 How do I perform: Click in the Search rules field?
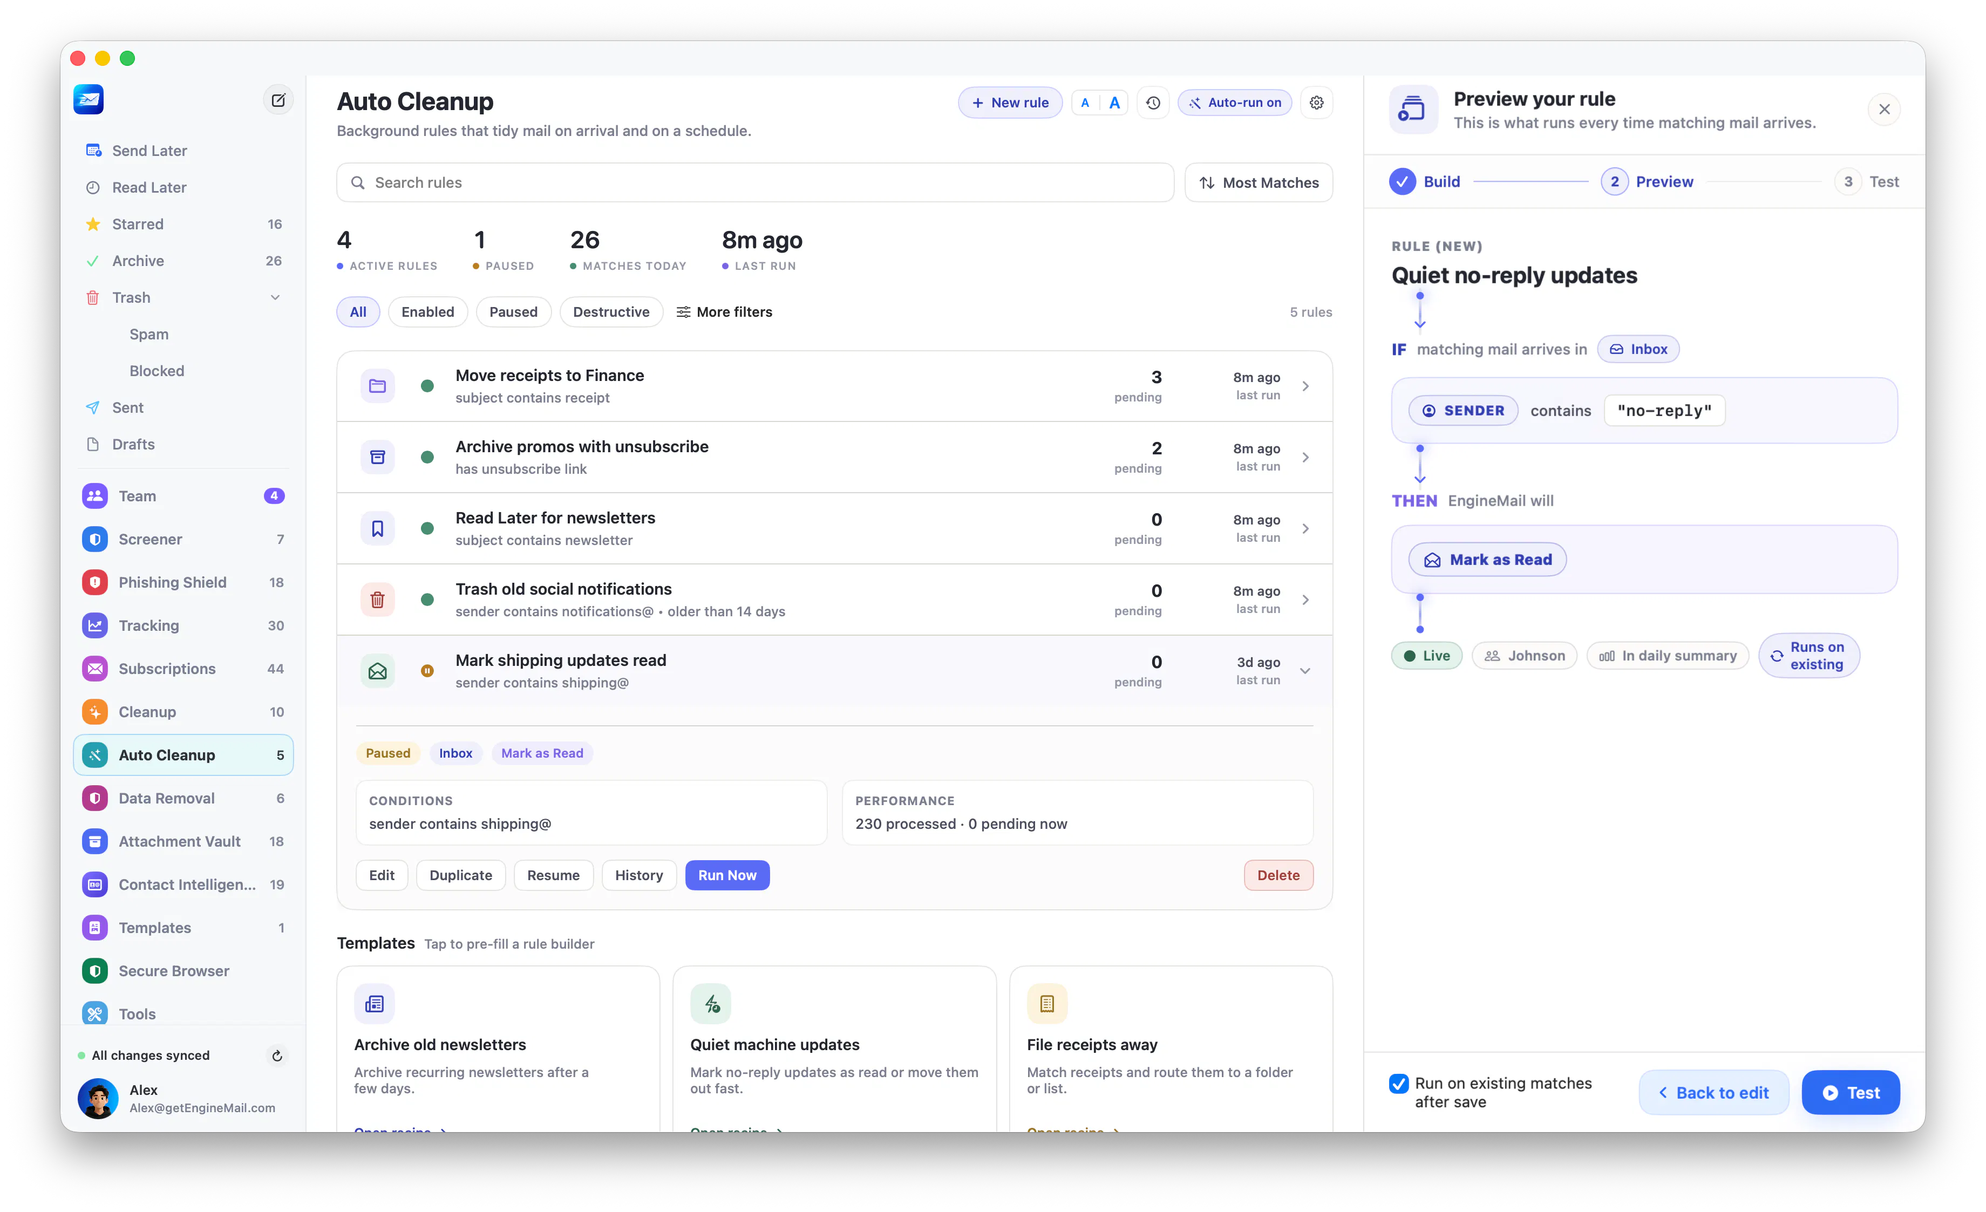[755, 183]
